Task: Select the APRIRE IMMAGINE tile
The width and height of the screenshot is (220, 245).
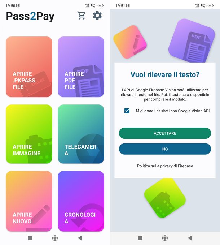Action: (29, 134)
